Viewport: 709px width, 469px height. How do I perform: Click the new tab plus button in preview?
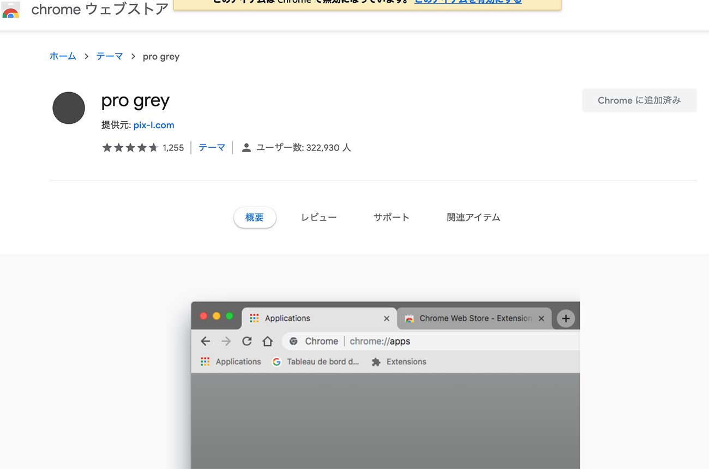point(566,318)
